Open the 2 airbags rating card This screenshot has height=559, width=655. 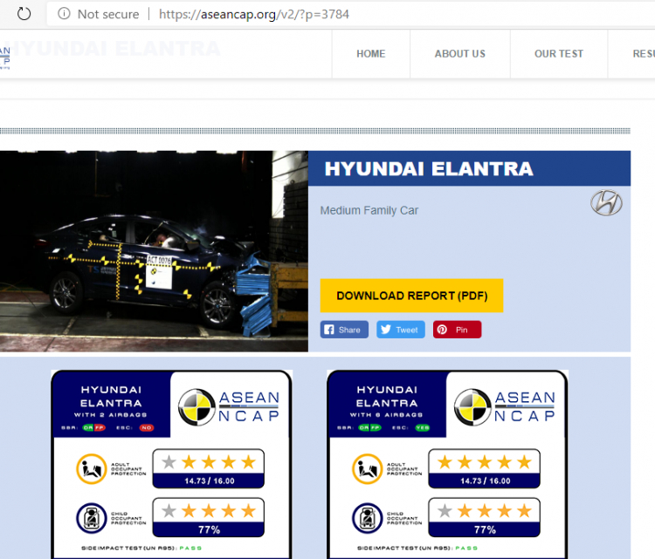pos(171,464)
